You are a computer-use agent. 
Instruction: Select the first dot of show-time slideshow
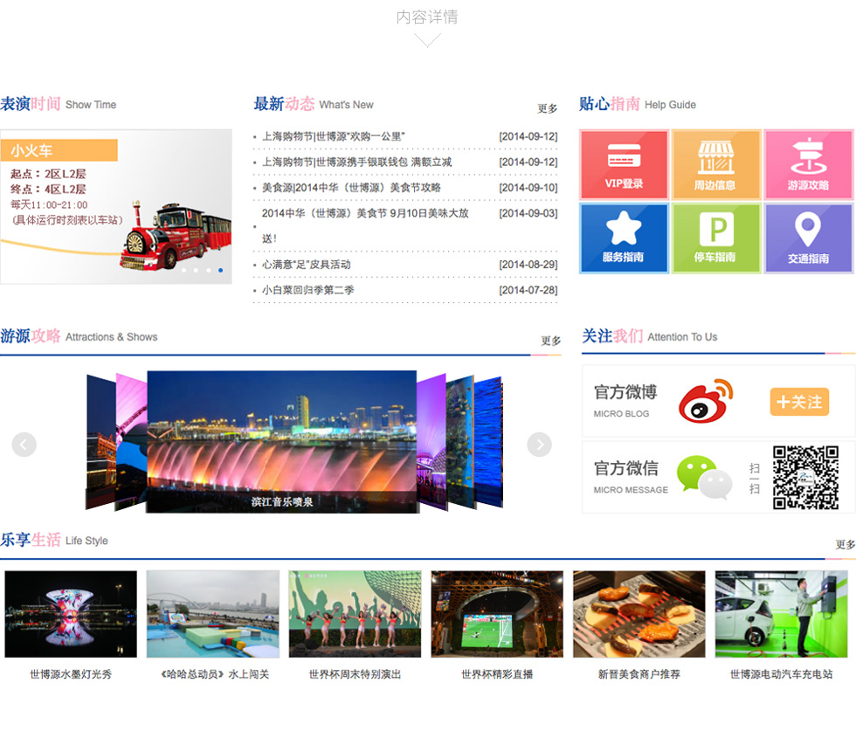coord(184,270)
